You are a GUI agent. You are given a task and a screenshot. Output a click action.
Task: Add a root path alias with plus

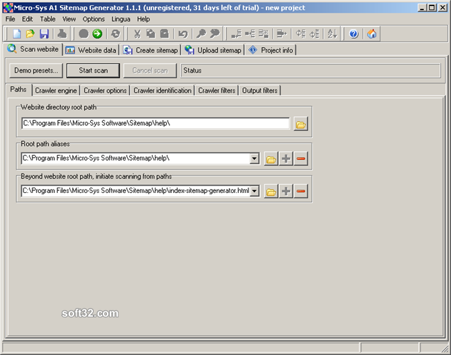coord(286,159)
